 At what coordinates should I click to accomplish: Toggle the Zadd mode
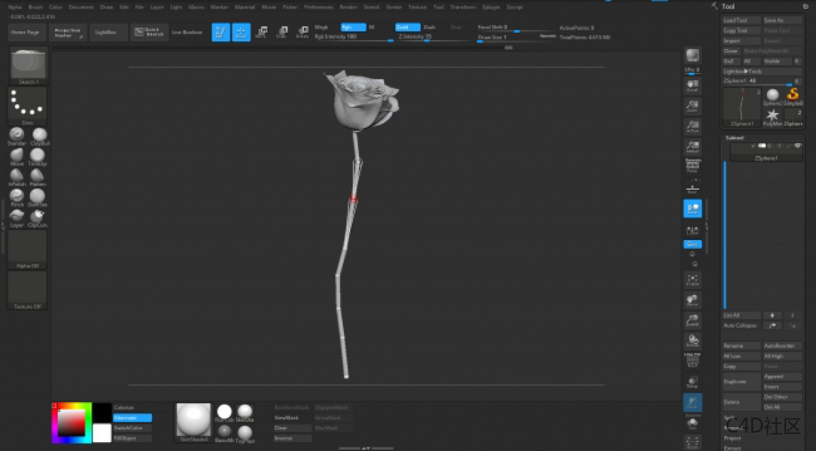pos(407,27)
